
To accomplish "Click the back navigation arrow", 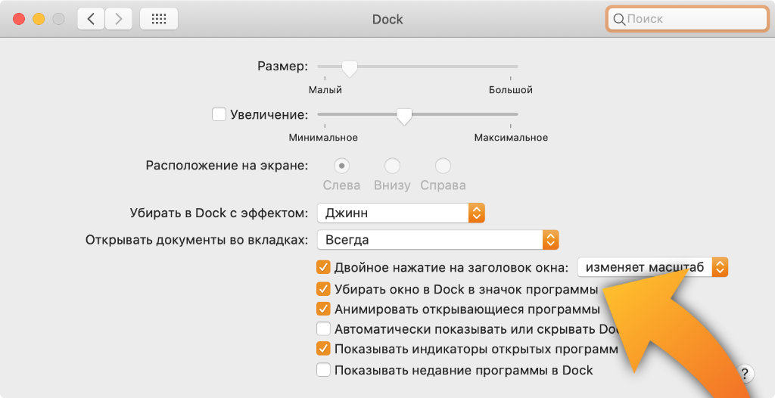I will [x=91, y=19].
